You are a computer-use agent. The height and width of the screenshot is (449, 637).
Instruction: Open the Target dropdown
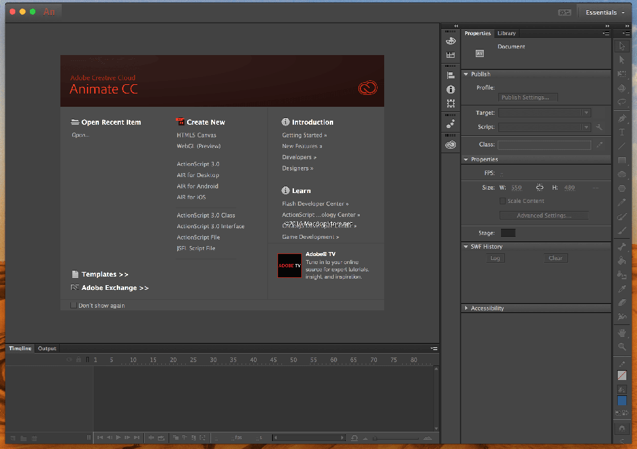point(544,113)
